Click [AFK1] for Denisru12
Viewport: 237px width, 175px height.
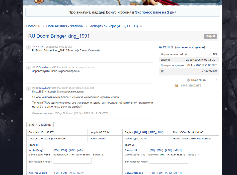click(x=178, y=150)
